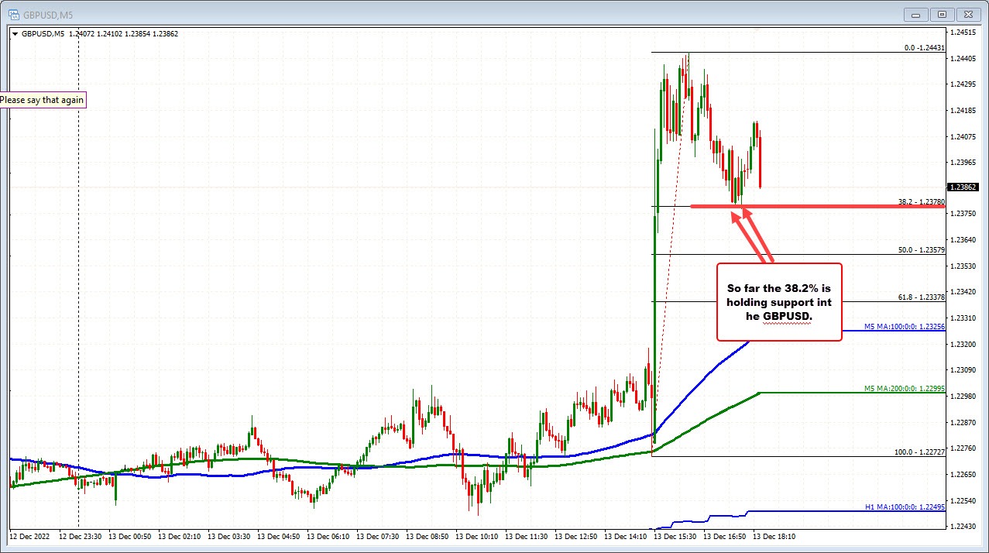Select the 0.0 - 1.24431 Fibonacci label
Image resolution: width=989 pixels, height=553 pixels.
(x=924, y=48)
